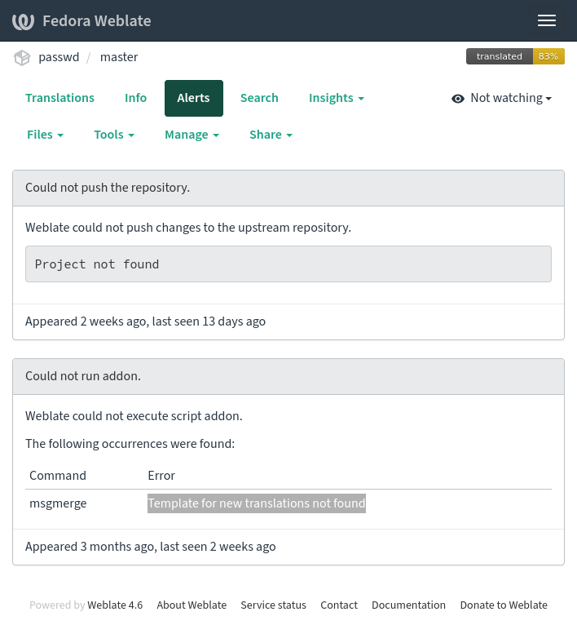
Task: Go to the passwd project breadcrumb
Action: coord(59,57)
